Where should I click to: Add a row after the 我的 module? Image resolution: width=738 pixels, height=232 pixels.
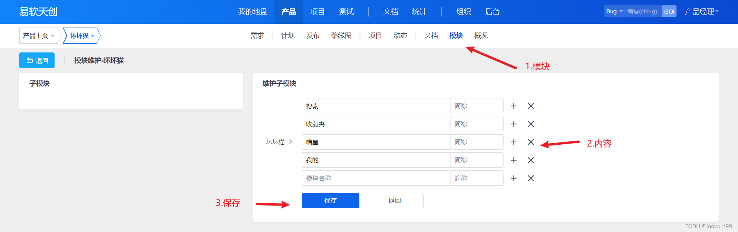click(x=514, y=160)
